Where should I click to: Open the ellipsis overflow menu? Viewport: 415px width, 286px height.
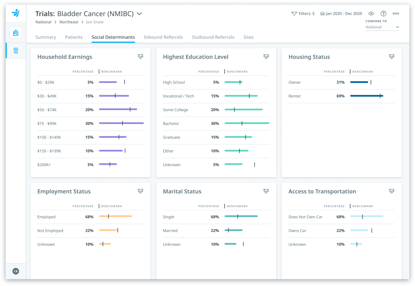[x=396, y=13]
